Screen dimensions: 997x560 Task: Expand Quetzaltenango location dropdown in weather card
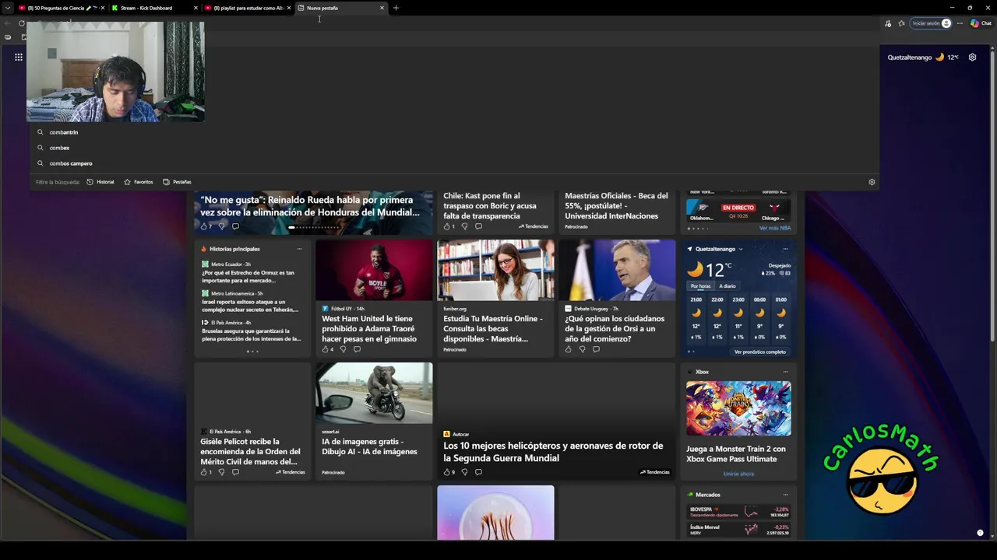(x=740, y=249)
